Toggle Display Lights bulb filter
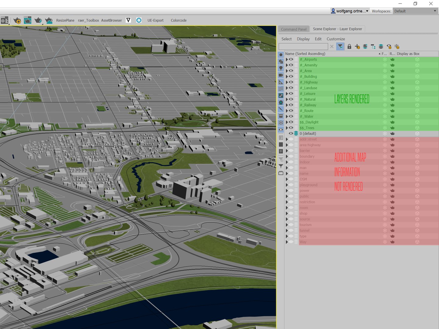439x329 pixels. (281, 68)
